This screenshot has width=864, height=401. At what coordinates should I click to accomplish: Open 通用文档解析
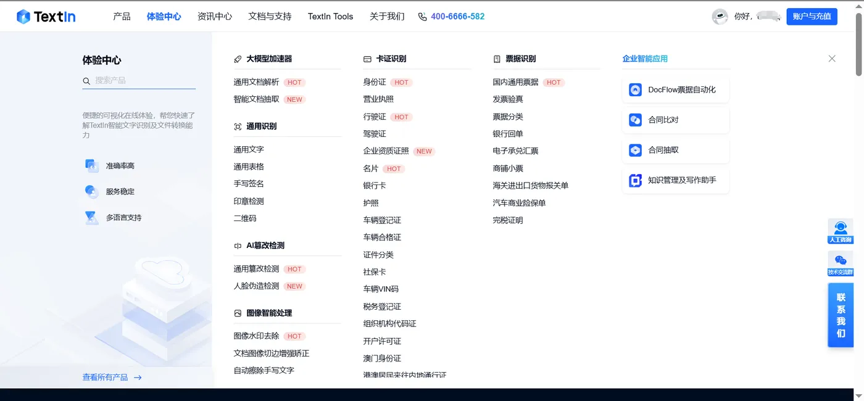(x=256, y=82)
